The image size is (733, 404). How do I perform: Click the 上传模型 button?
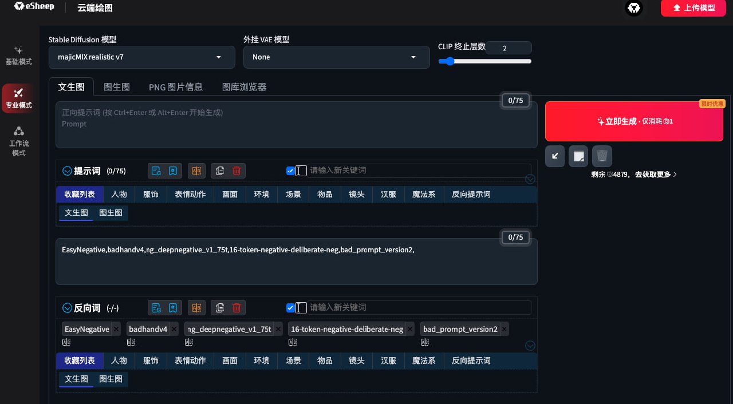pos(694,8)
